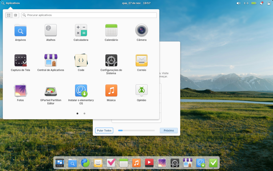Open the sound volume indicator
Screen dimensions: 273x171
pos(238,3)
